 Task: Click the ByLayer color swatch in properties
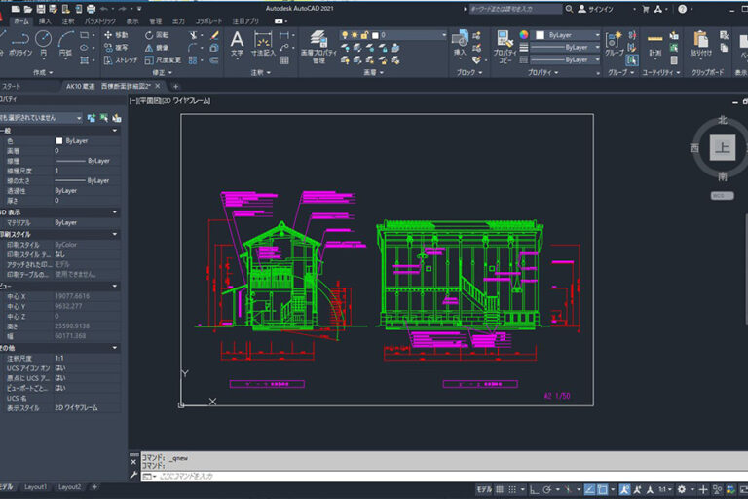coord(59,140)
